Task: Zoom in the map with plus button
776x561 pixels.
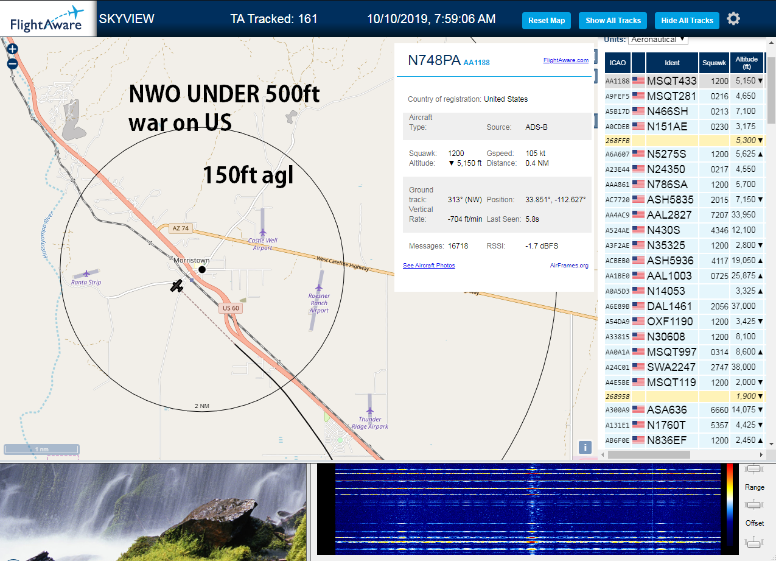Action: [12, 49]
